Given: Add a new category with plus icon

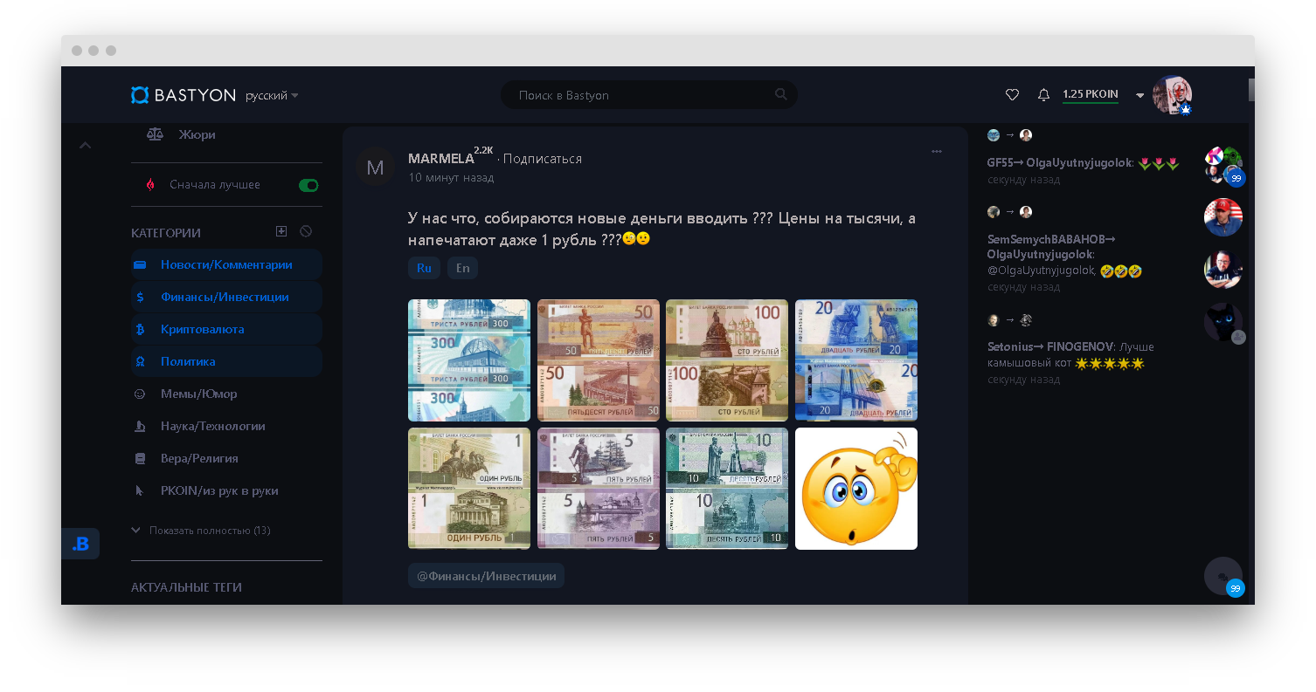Looking at the screenshot, I should click(281, 231).
